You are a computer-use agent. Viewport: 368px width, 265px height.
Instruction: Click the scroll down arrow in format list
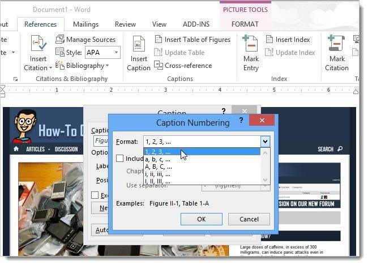[266, 180]
